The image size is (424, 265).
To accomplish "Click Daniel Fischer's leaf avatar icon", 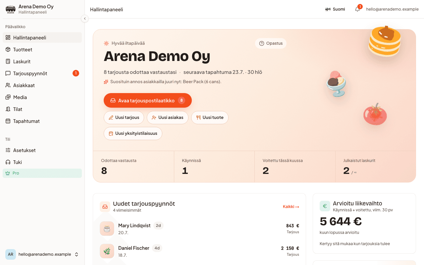I will [x=107, y=251].
